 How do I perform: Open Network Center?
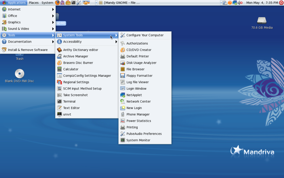pyautogui.click(x=145, y=102)
